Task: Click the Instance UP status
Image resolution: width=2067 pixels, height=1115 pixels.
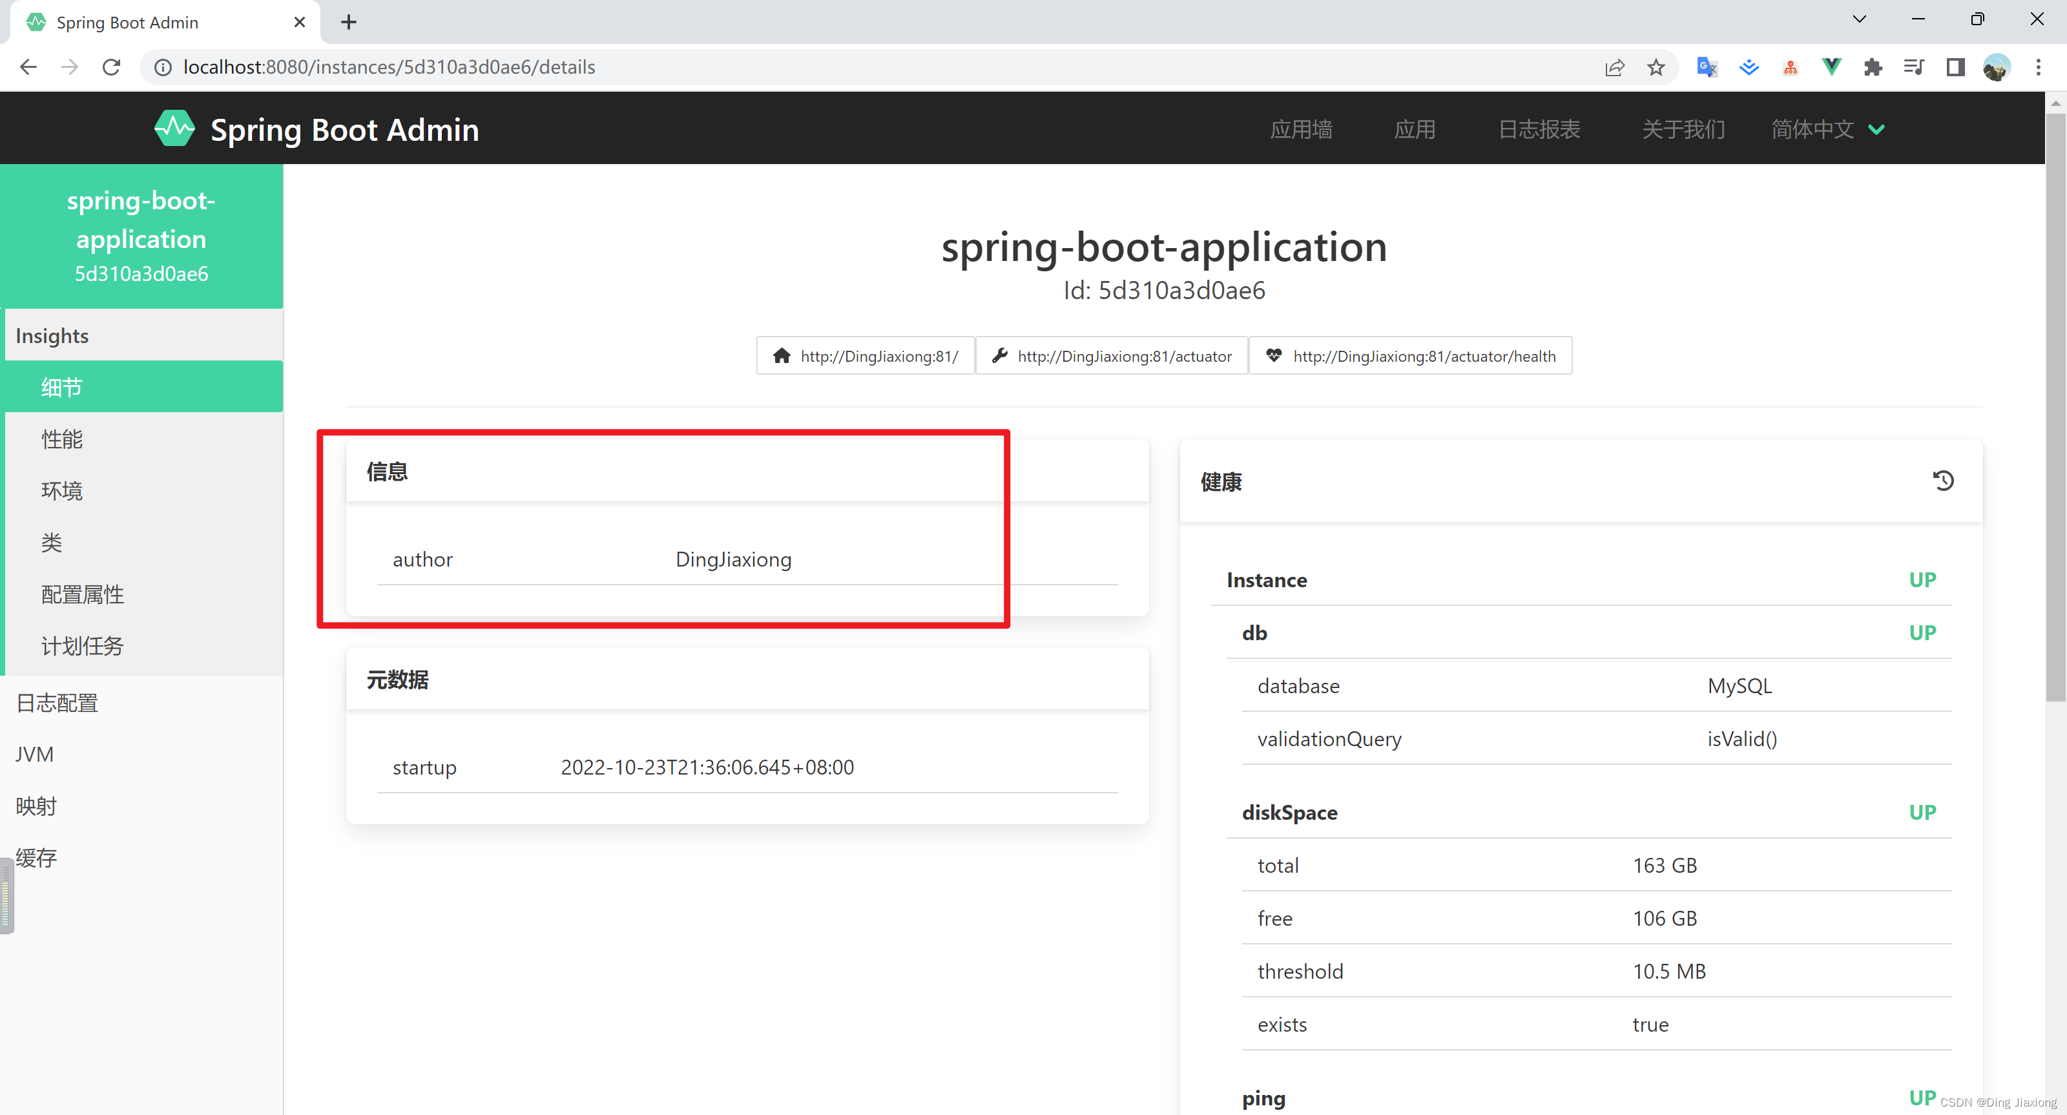Action: pos(1922,580)
